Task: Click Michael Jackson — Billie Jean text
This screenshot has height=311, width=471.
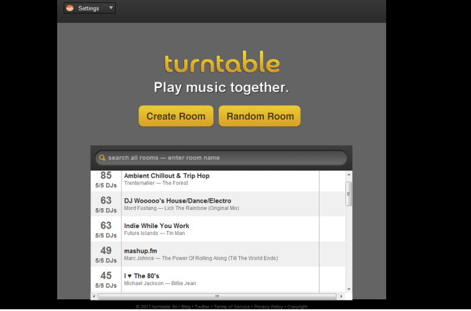Action: (160, 283)
